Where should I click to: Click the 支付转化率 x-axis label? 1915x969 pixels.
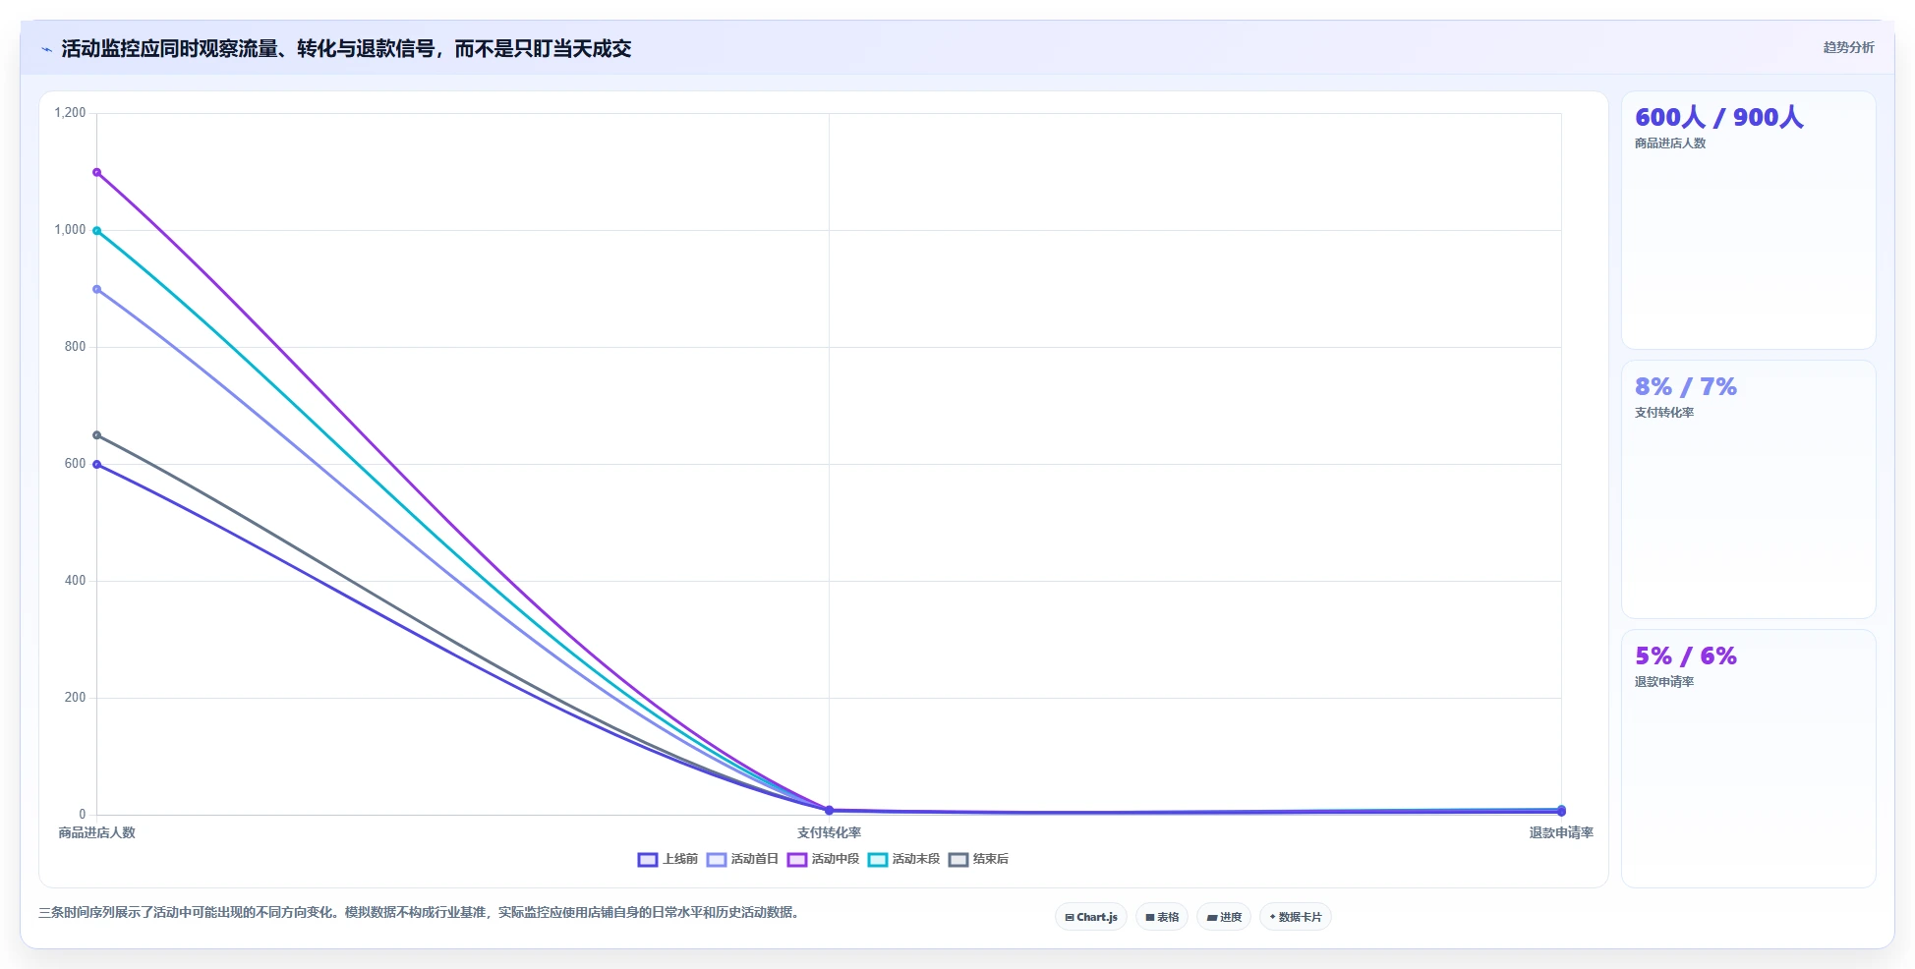click(x=829, y=832)
